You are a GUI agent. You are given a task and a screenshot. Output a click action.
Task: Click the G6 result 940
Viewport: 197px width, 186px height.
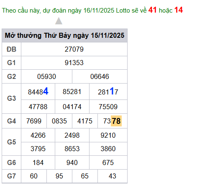click(72, 162)
